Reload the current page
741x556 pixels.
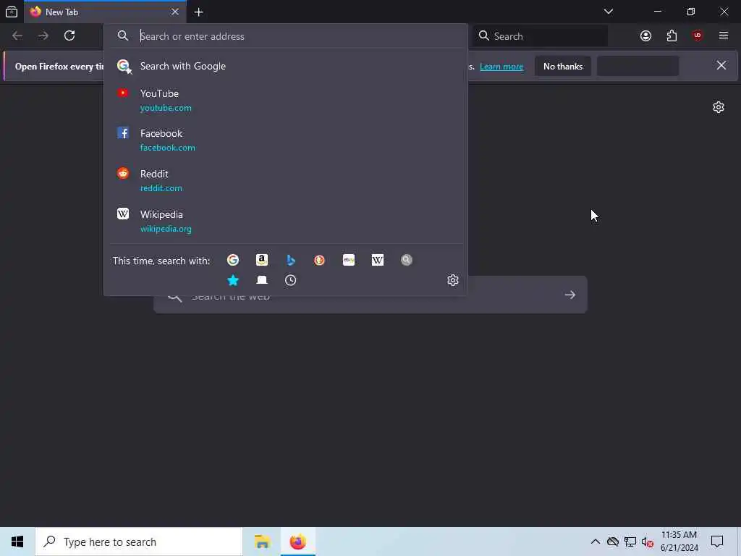69,36
